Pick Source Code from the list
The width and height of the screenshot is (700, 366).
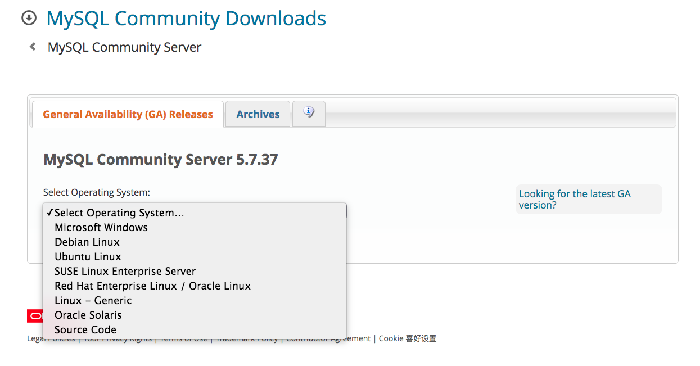(195, 329)
